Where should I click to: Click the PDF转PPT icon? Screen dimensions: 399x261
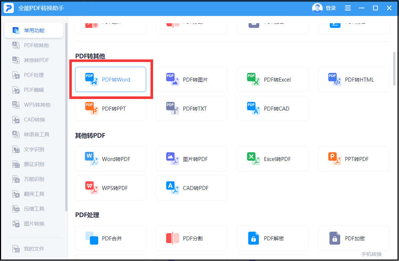92,108
